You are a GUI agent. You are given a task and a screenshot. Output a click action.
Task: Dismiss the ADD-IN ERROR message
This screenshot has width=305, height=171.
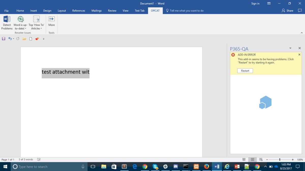click(x=299, y=55)
